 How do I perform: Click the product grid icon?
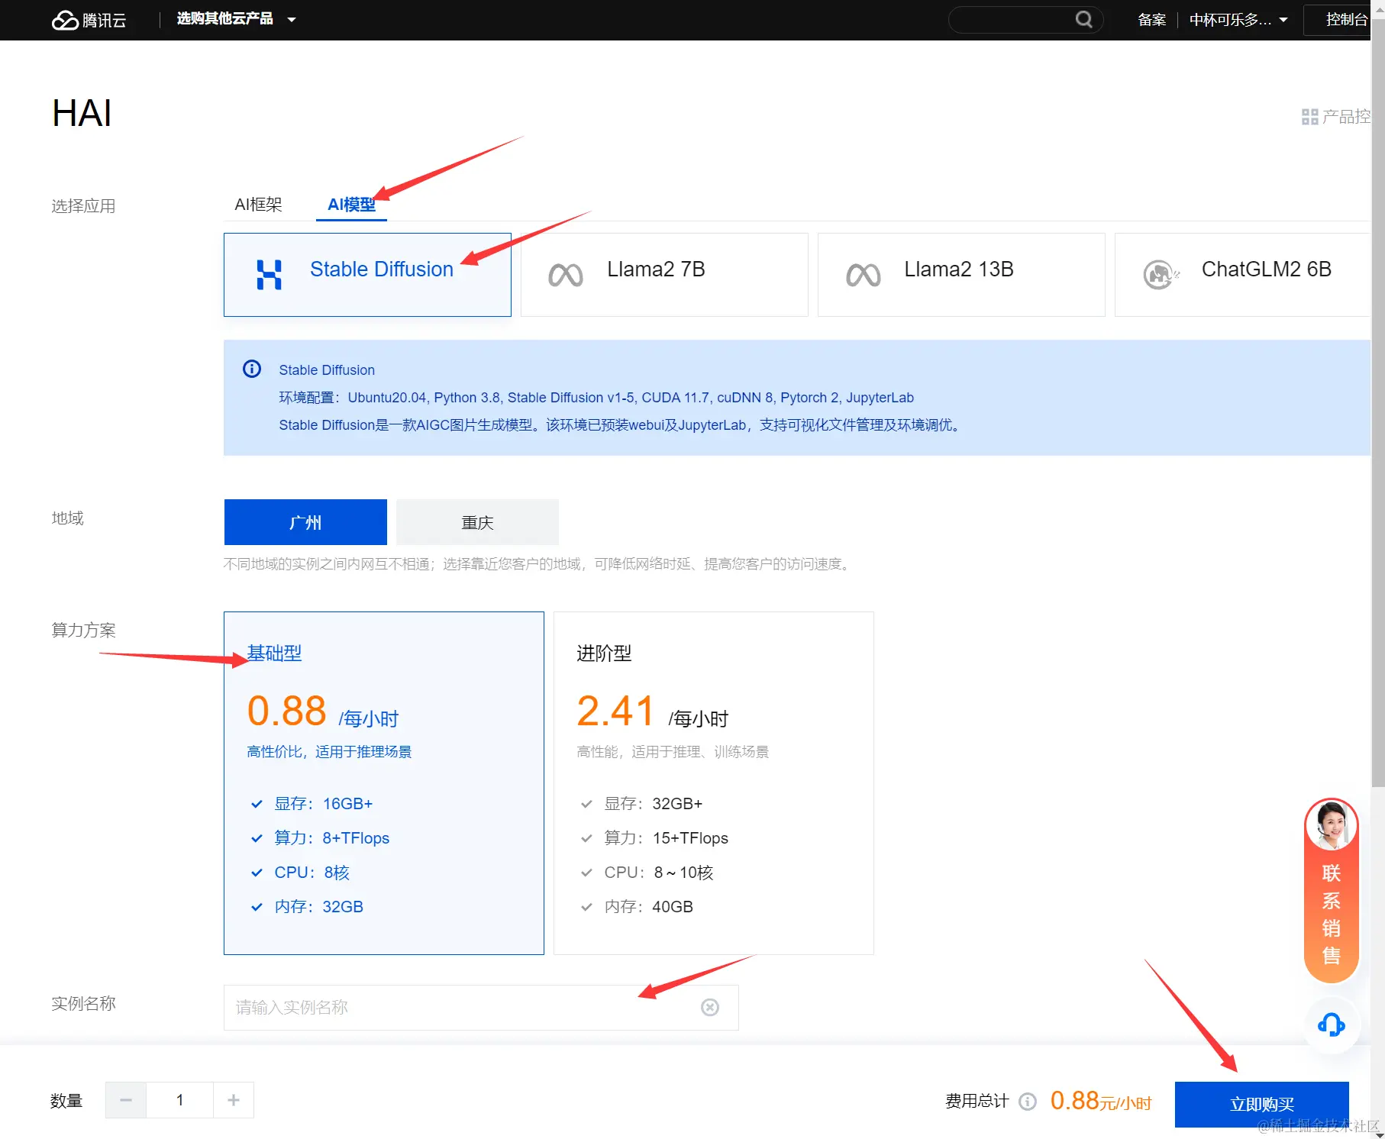pyautogui.click(x=1309, y=117)
